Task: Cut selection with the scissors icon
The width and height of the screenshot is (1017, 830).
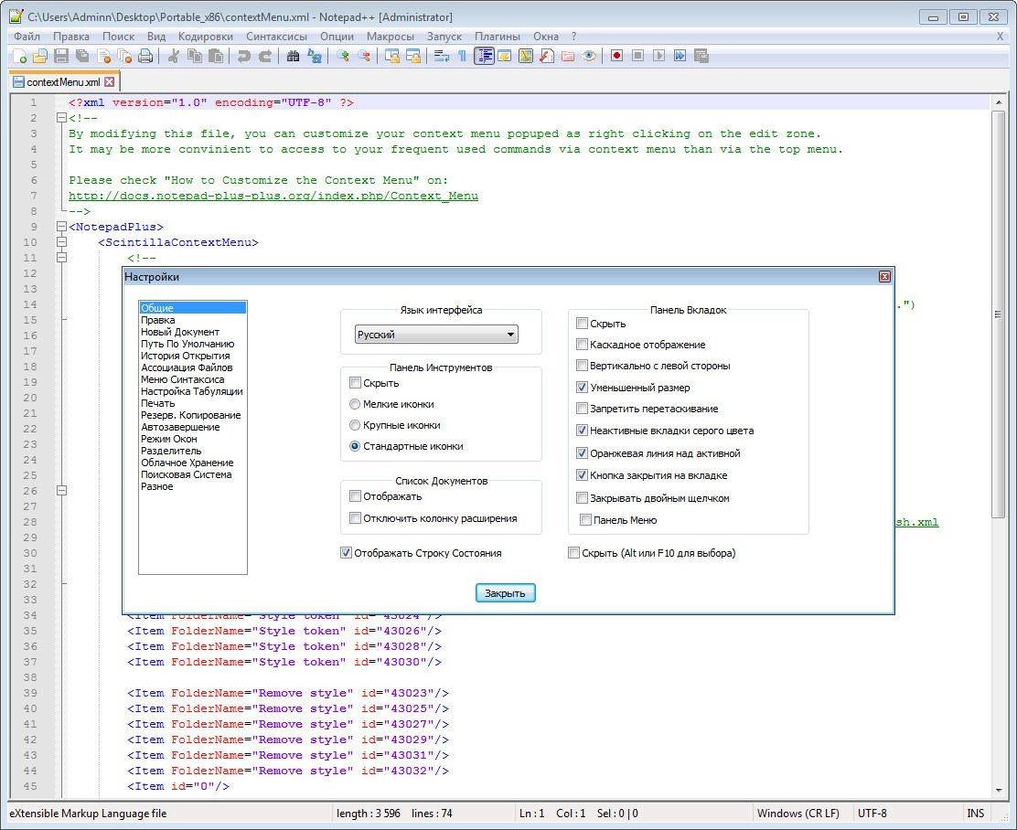Action: [173, 57]
